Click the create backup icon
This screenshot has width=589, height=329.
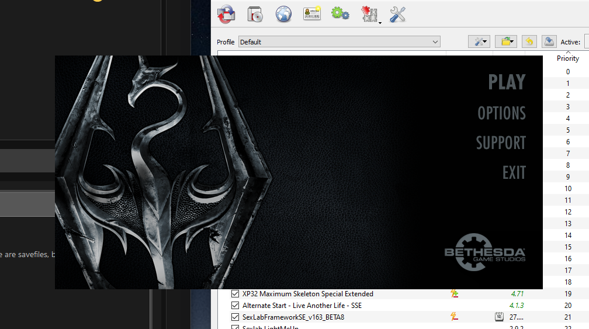point(549,41)
